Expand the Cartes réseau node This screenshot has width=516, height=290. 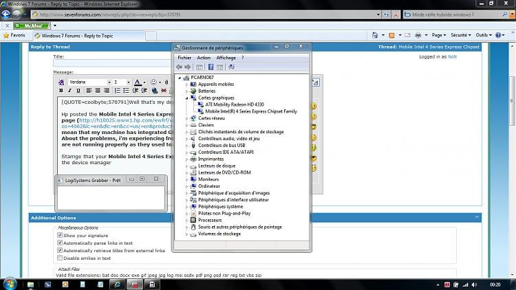click(186, 118)
